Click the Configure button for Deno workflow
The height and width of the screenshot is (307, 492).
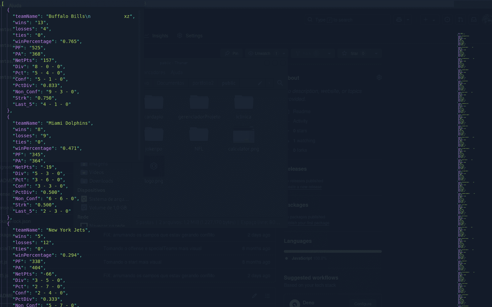coord(363,304)
